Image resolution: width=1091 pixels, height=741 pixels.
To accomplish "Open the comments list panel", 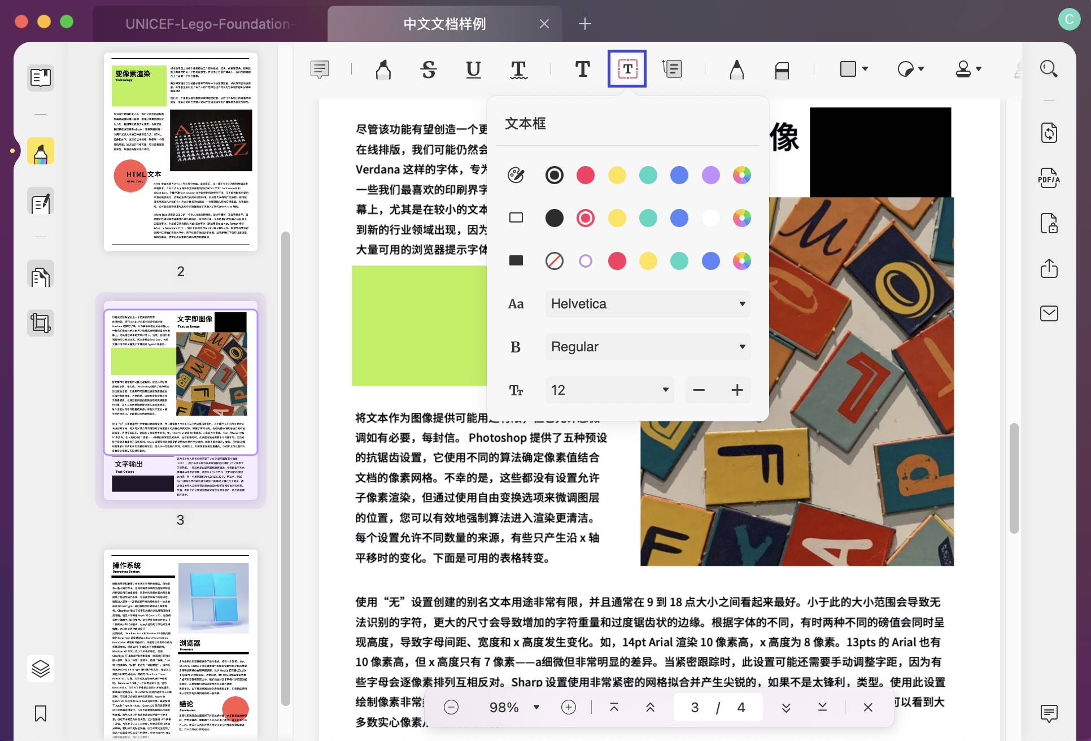I will (1049, 713).
